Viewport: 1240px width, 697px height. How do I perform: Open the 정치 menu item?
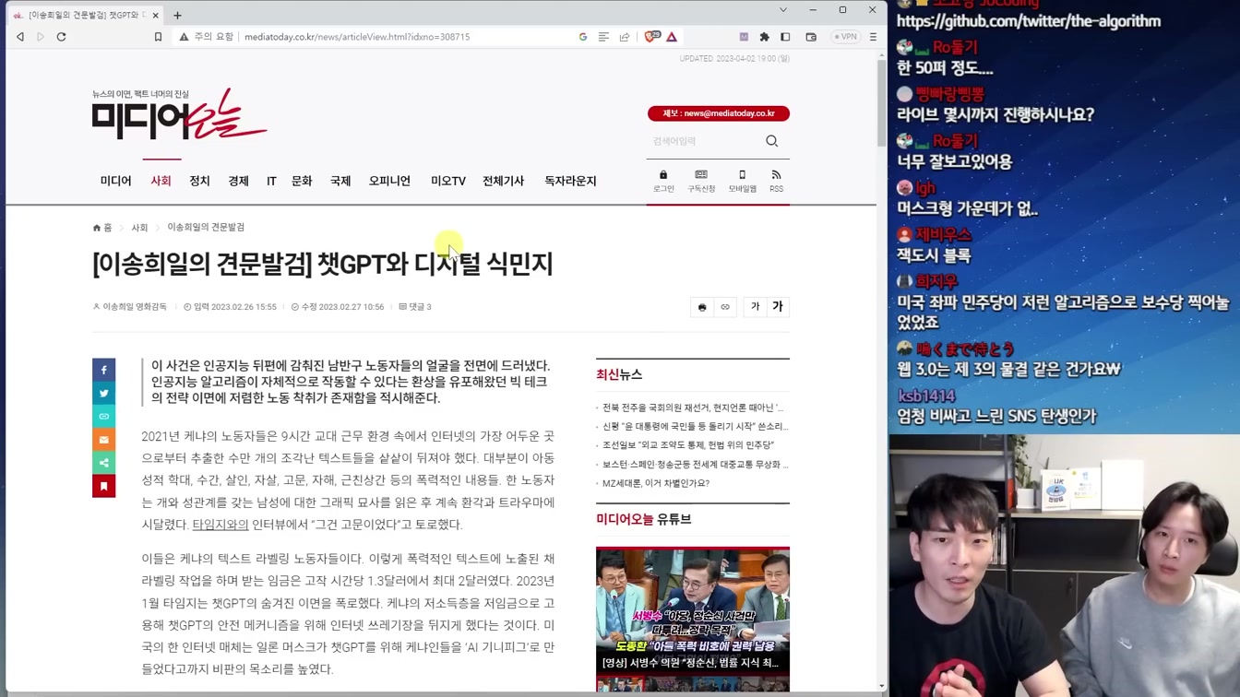pyautogui.click(x=199, y=181)
